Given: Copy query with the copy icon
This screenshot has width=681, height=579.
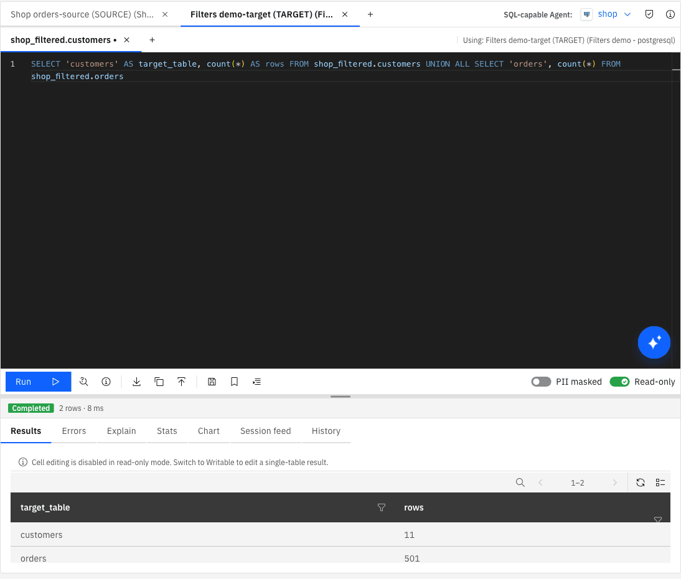Looking at the screenshot, I should [x=159, y=382].
